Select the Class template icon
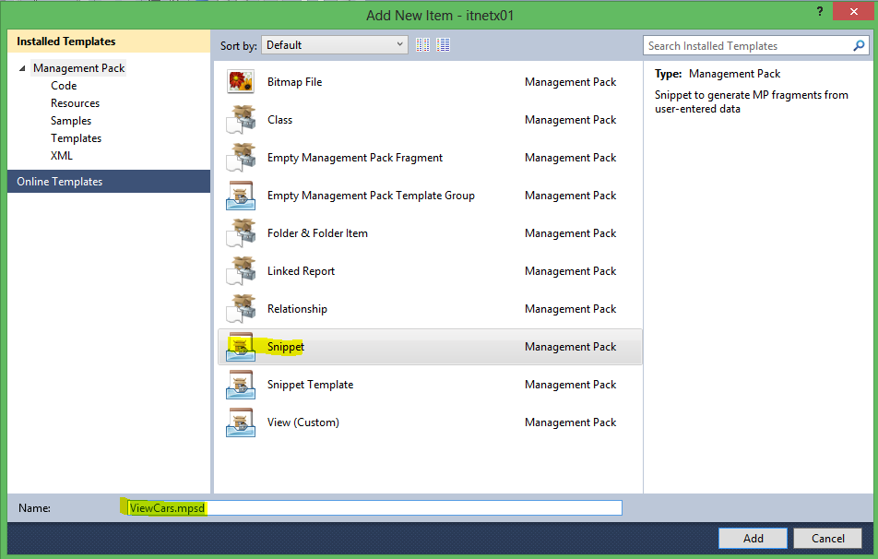Viewport: 878px width, 559px height. click(x=241, y=120)
